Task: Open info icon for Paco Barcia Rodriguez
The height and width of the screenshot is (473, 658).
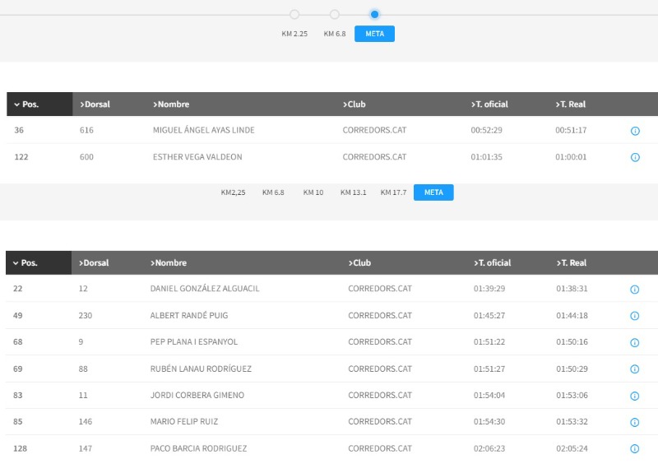Action: [634, 449]
